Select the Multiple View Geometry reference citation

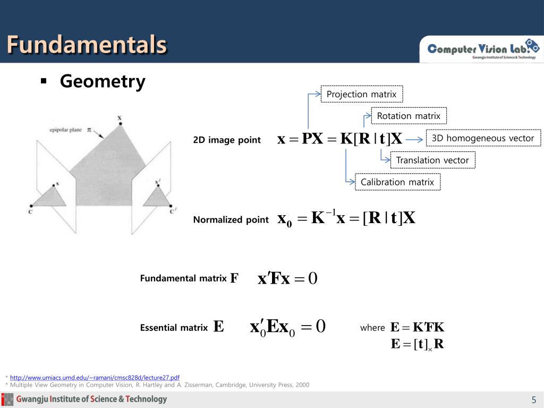point(159,385)
